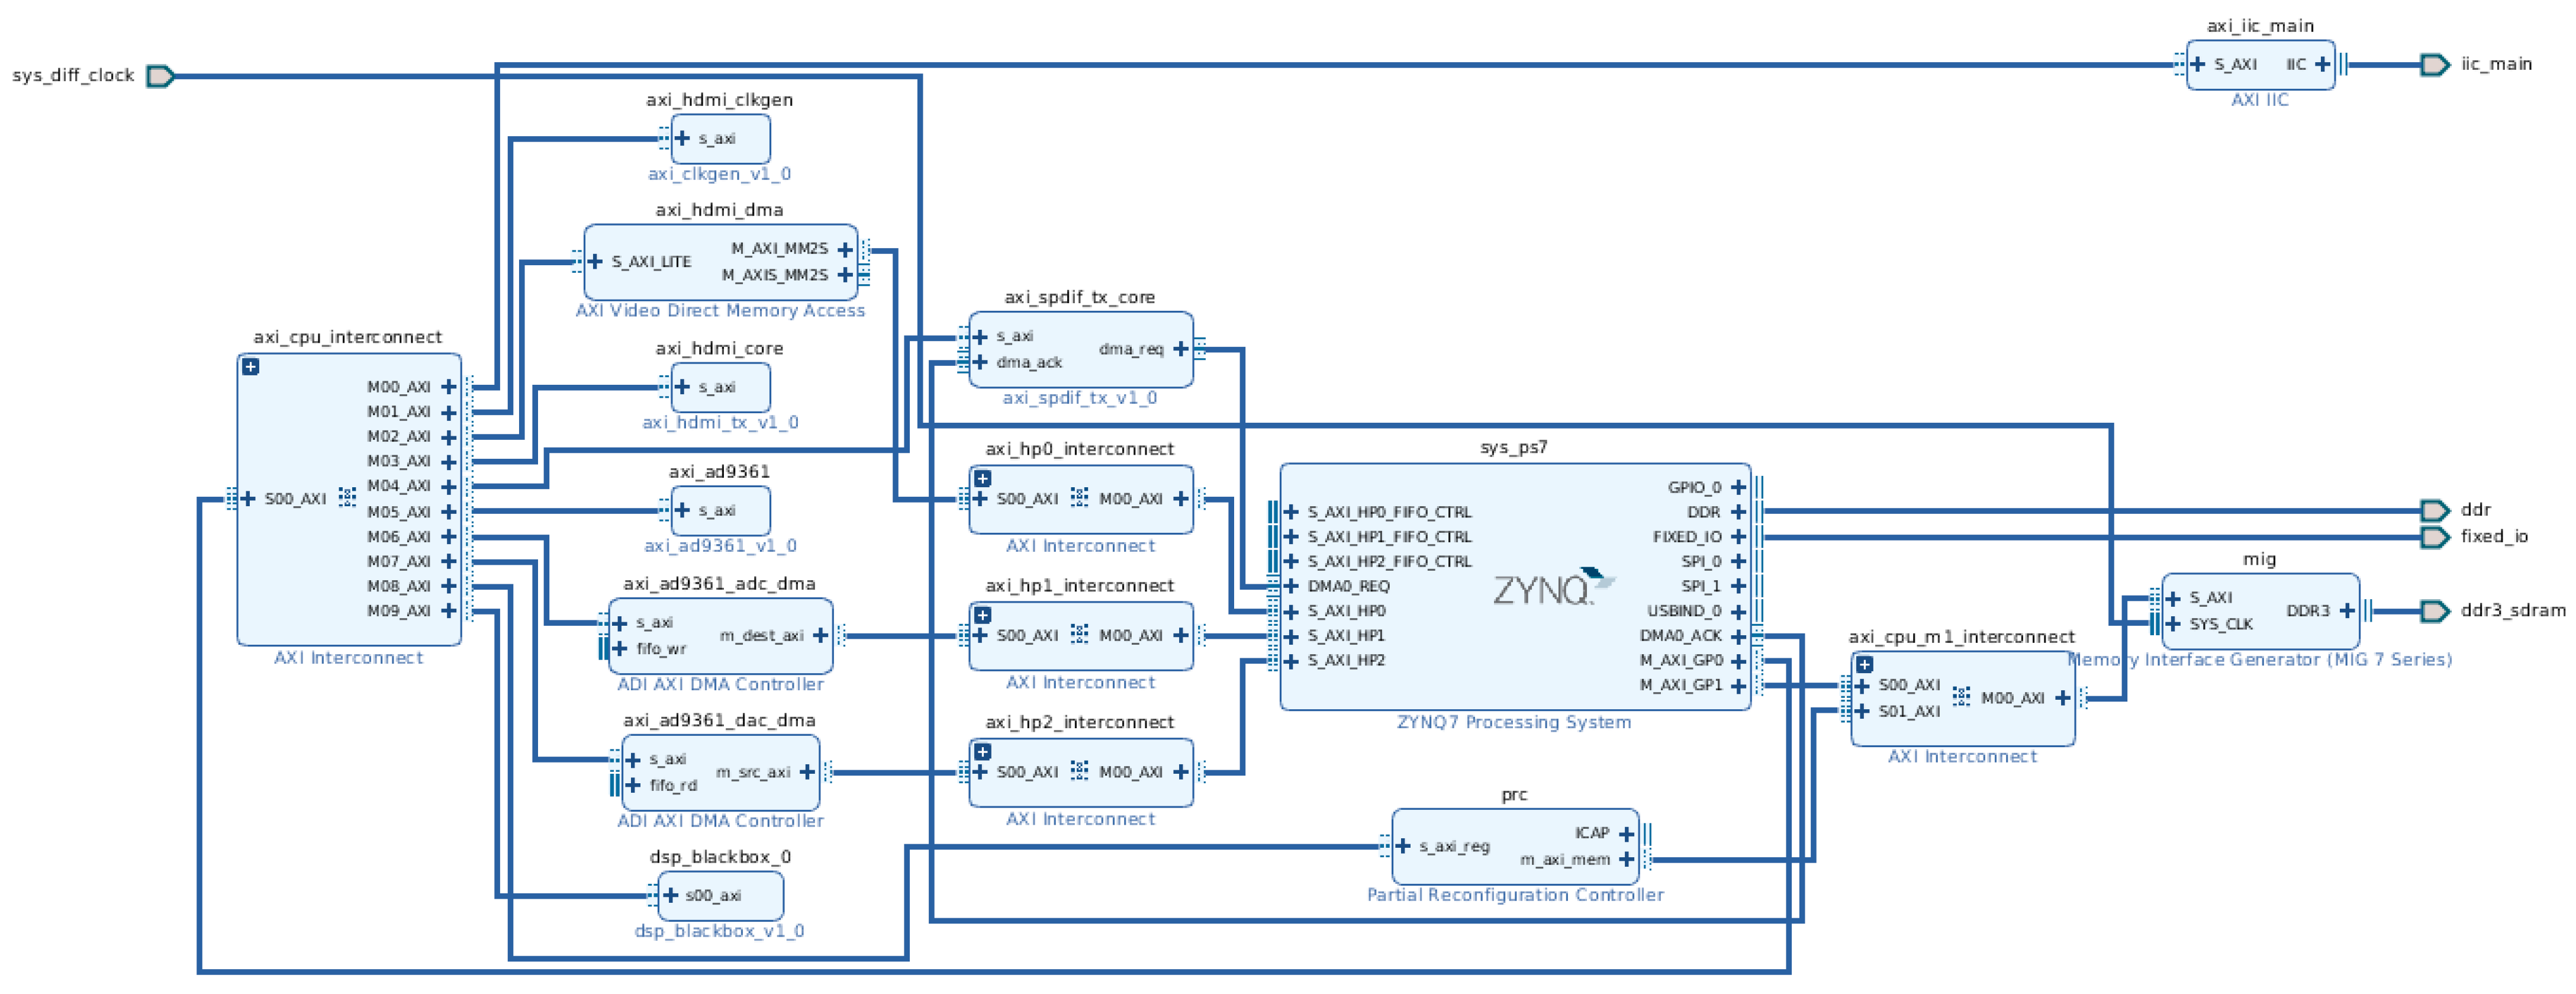Expand the axi_hp0_interconnect block
2576x994 pixels.
coord(982,478)
